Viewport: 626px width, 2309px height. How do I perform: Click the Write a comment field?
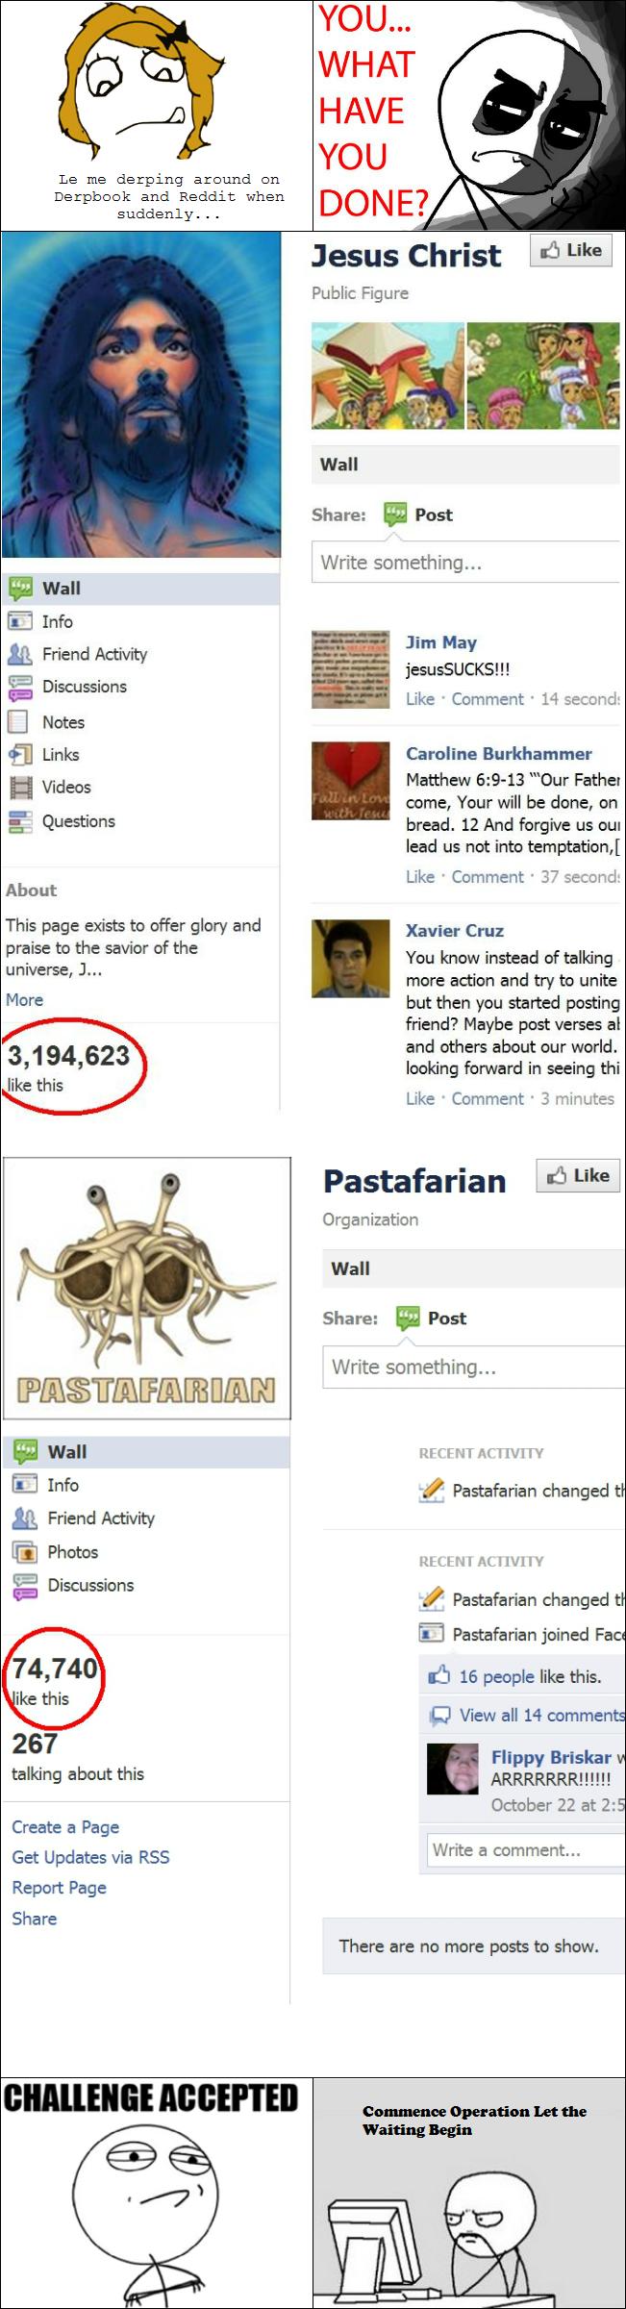[525, 1850]
